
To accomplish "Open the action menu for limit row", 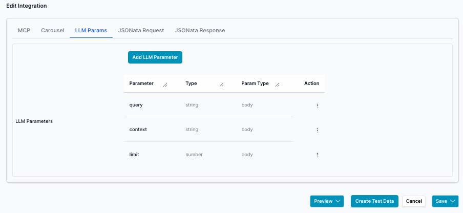I will [x=317, y=155].
